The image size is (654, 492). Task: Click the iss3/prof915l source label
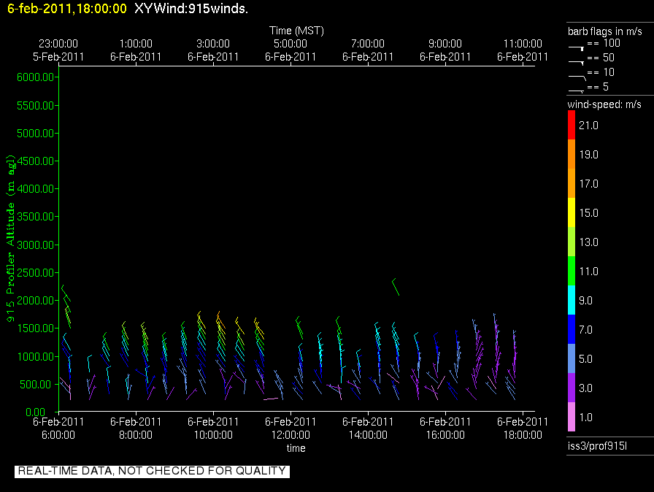[x=597, y=445]
